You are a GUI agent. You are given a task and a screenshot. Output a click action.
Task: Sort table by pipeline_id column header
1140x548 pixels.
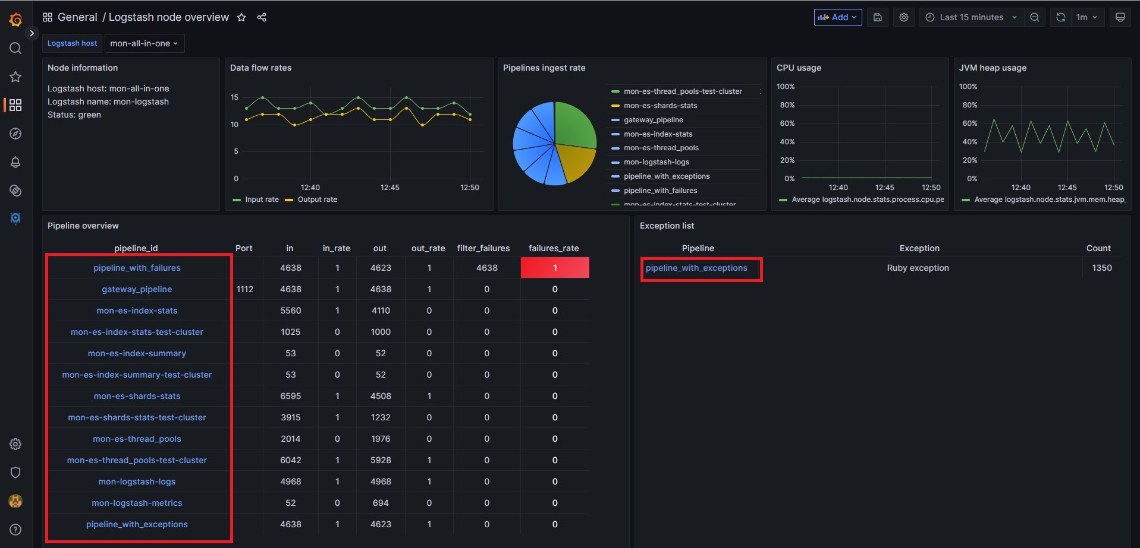coord(136,248)
